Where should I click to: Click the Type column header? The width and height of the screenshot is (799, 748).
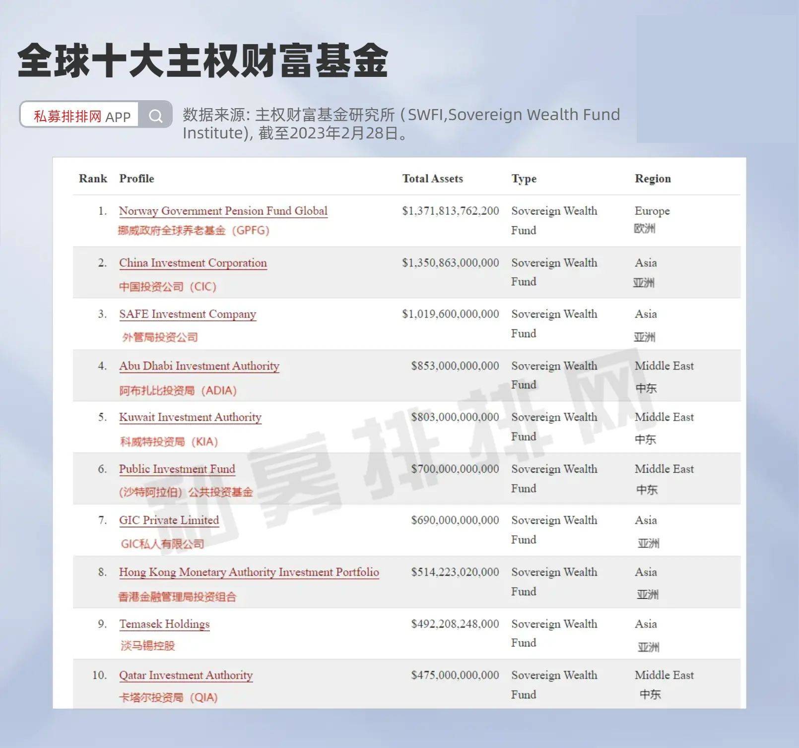(524, 179)
